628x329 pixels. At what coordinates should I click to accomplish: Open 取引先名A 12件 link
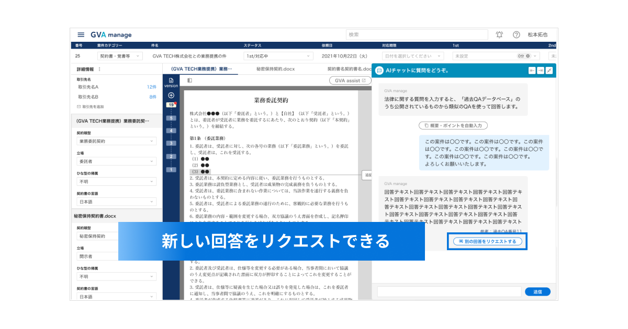click(x=152, y=87)
